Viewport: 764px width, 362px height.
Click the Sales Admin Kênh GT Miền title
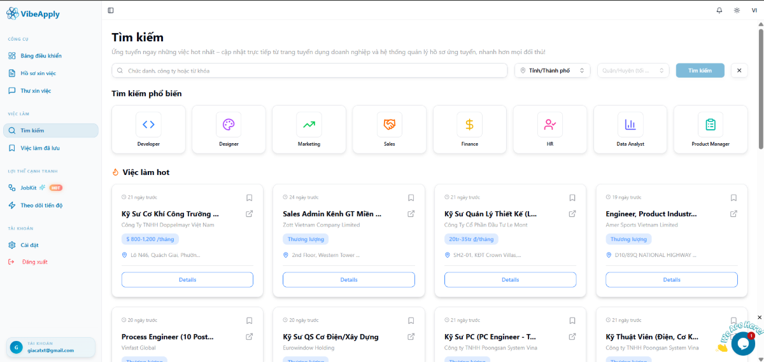[332, 214]
